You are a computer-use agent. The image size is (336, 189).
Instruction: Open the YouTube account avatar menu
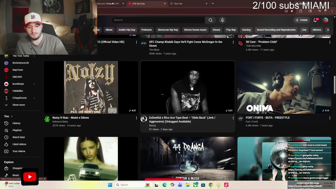[x=325, y=20]
